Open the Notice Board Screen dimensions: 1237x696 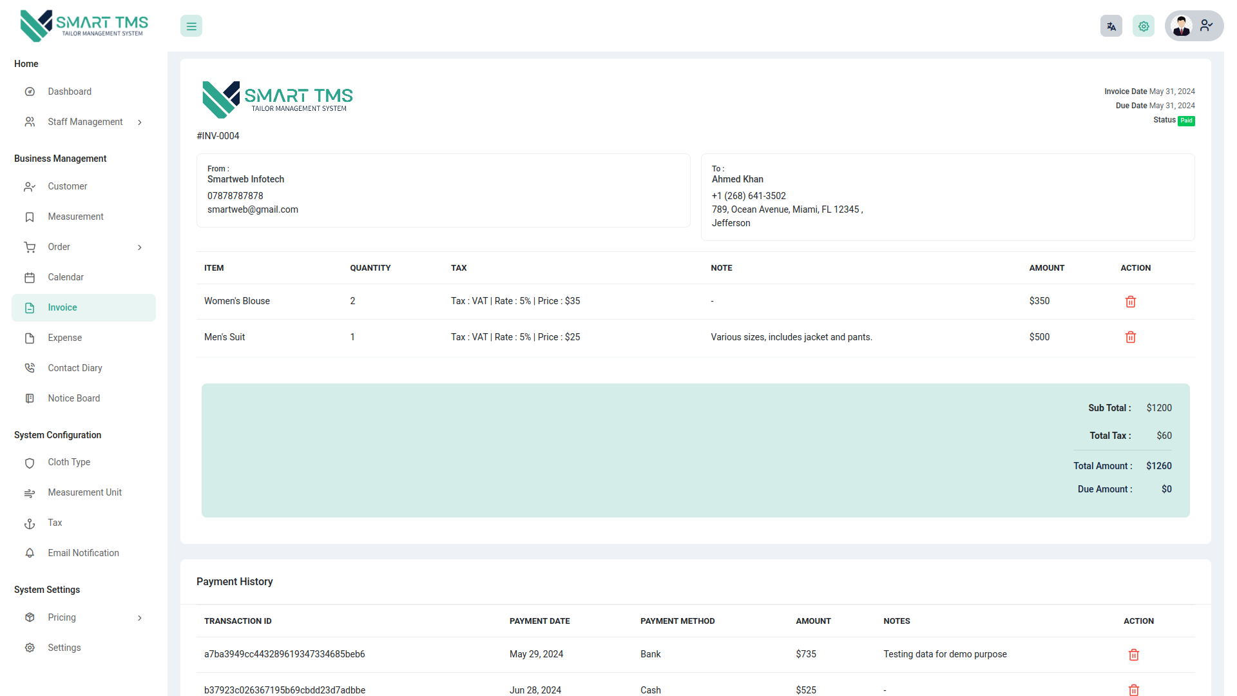[73, 398]
